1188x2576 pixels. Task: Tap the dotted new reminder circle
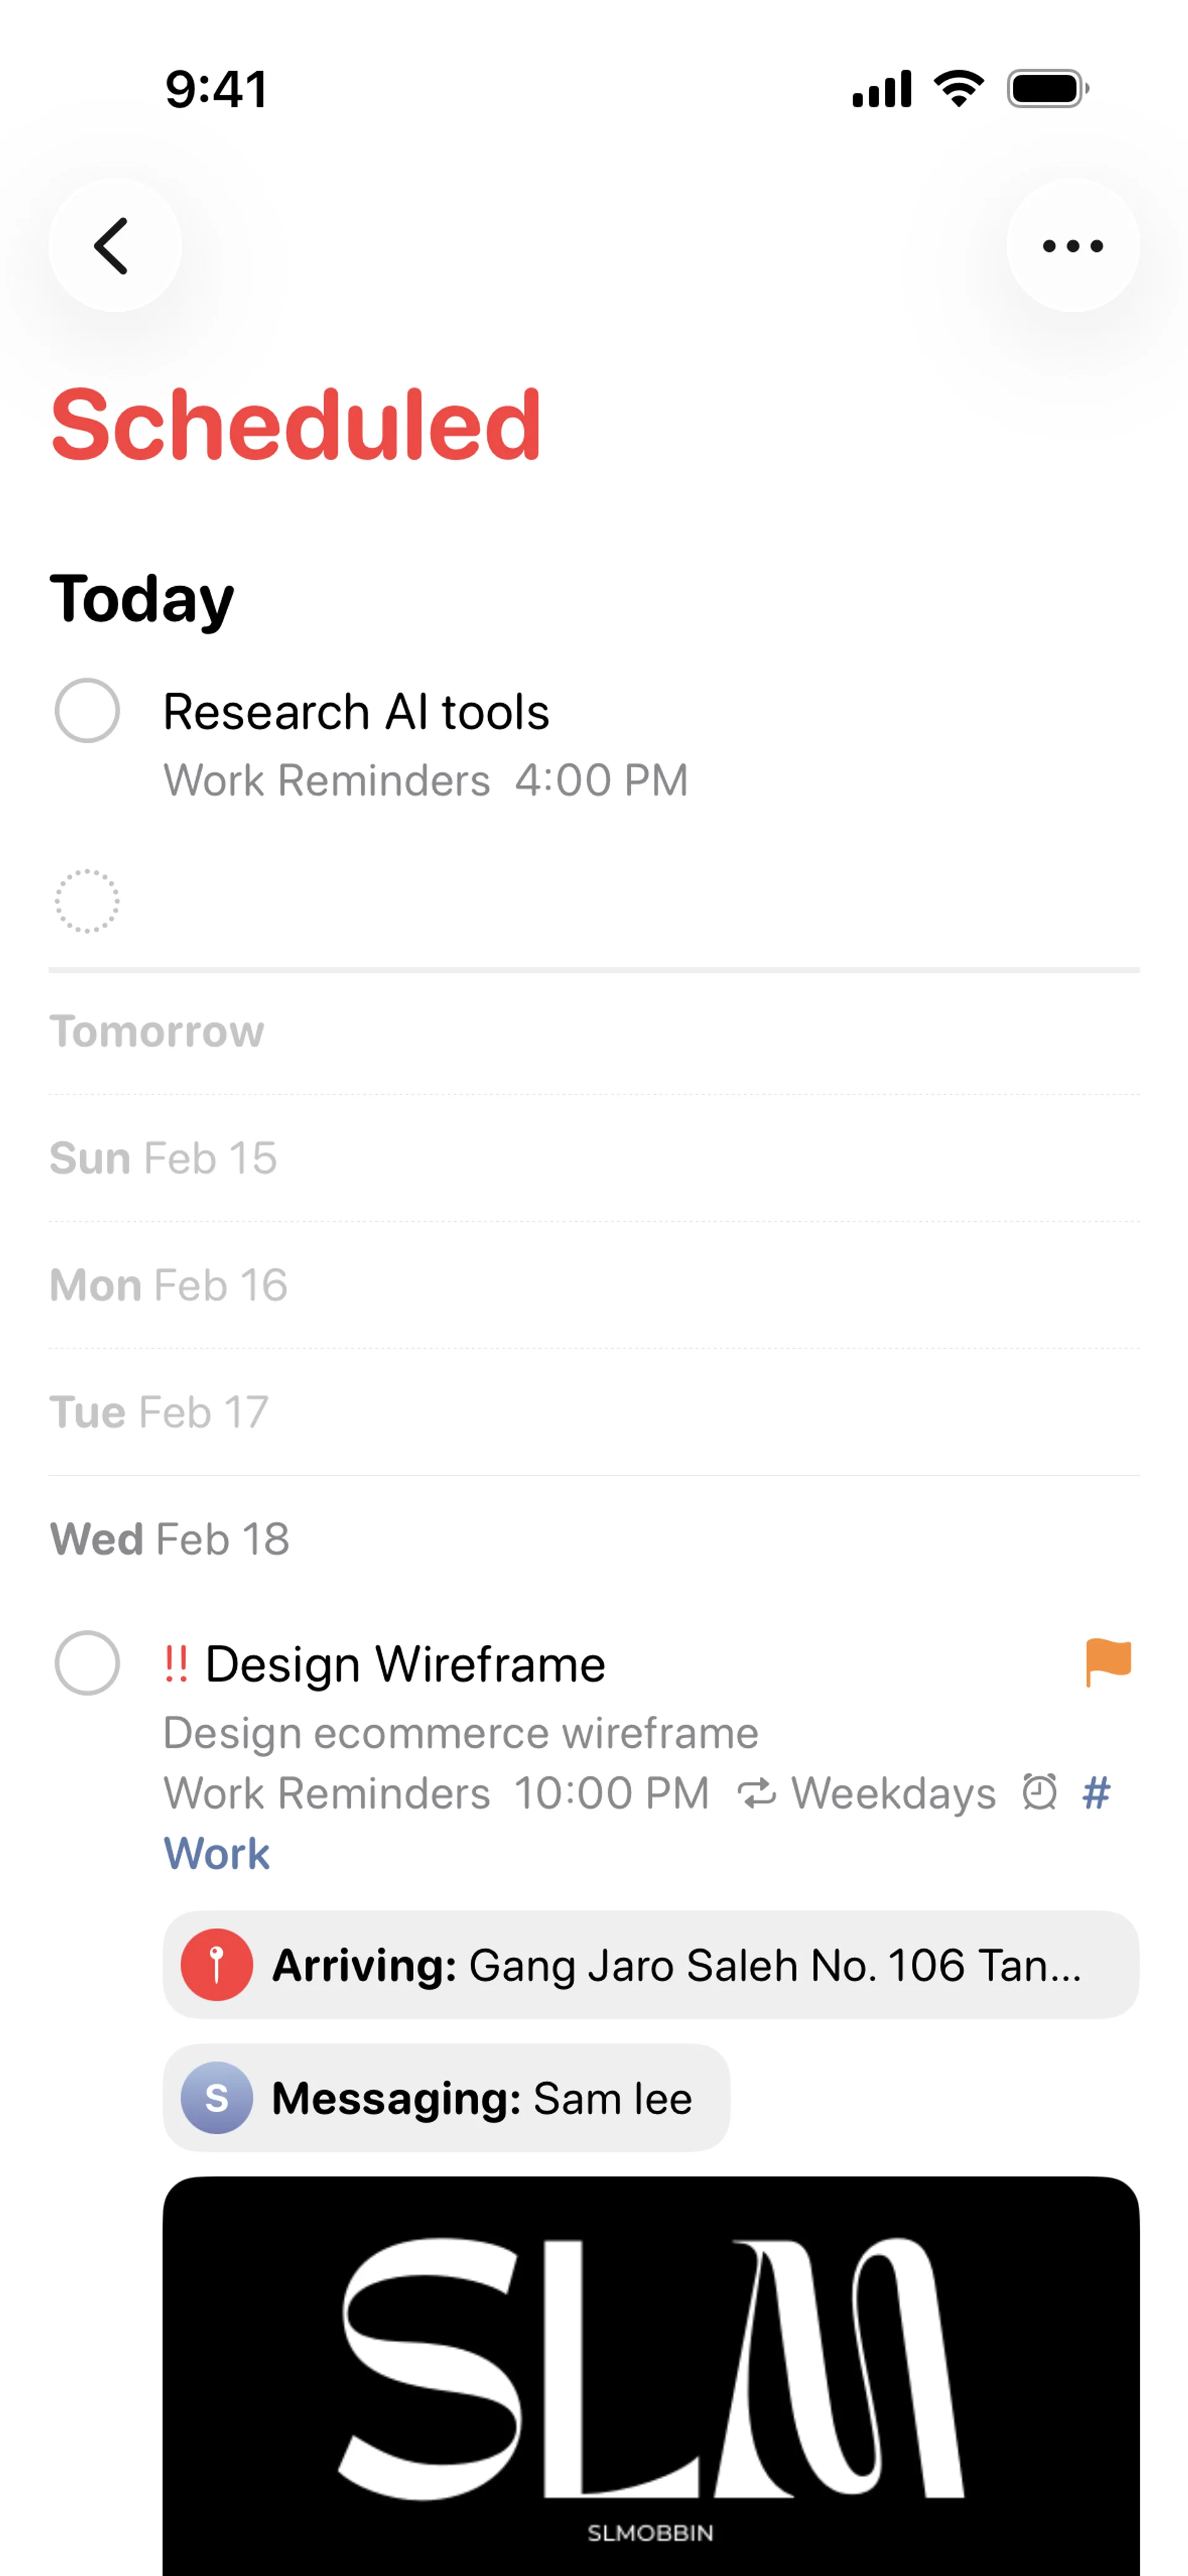[87, 901]
